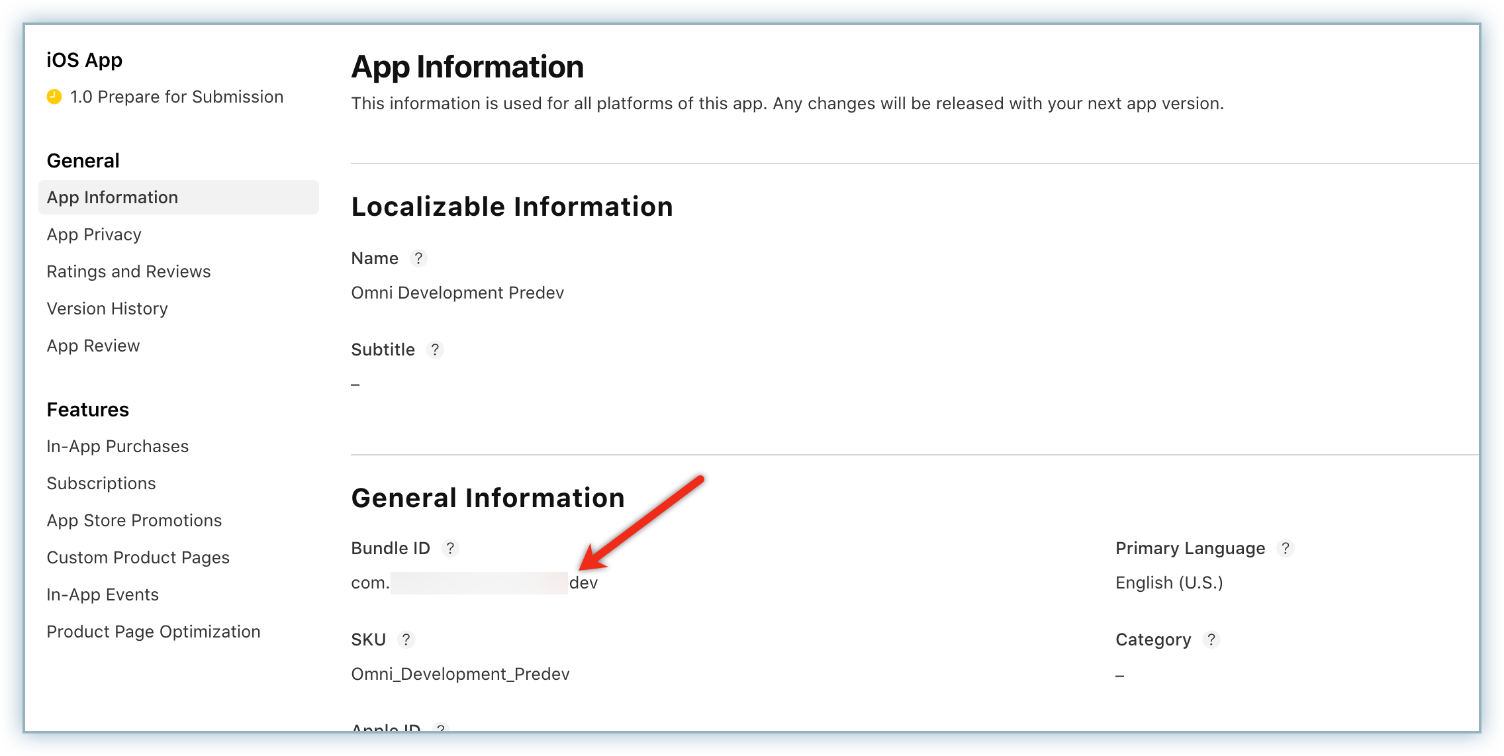This screenshot has height=756, width=1504.
Task: Show Primary Language help icon tooltip
Action: pyautogui.click(x=1285, y=548)
